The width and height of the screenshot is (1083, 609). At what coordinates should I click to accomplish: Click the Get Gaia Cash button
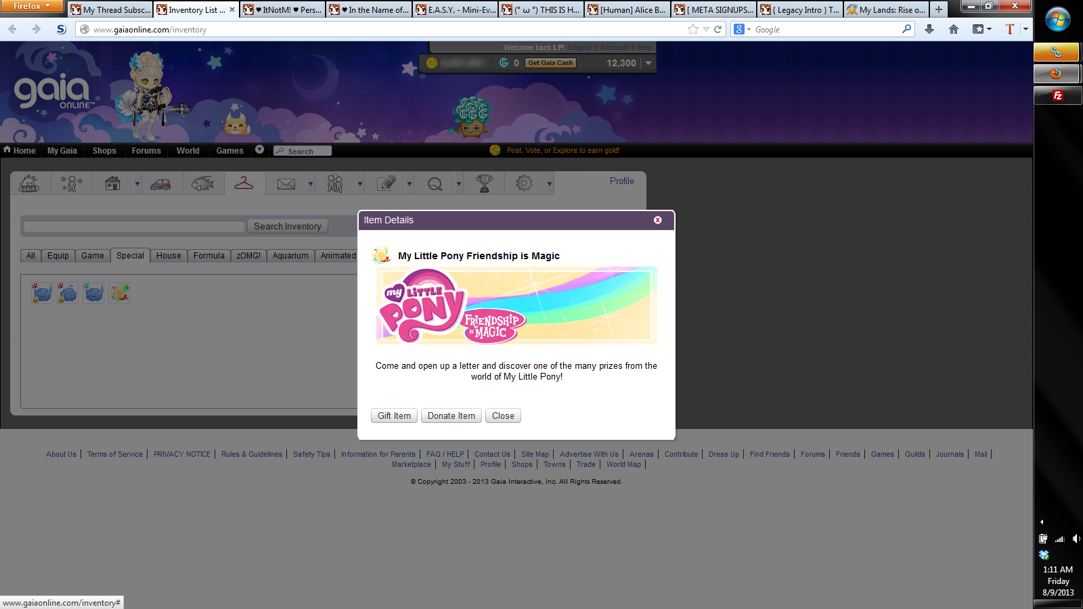pyautogui.click(x=550, y=63)
